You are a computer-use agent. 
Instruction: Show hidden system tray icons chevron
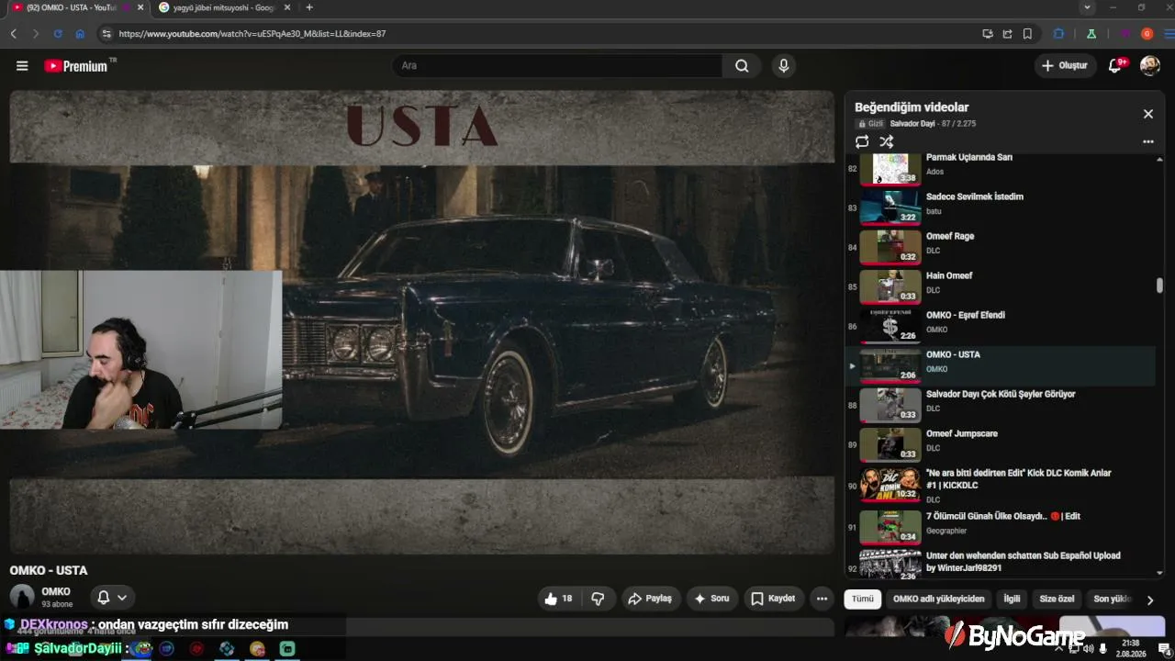pos(1060,648)
